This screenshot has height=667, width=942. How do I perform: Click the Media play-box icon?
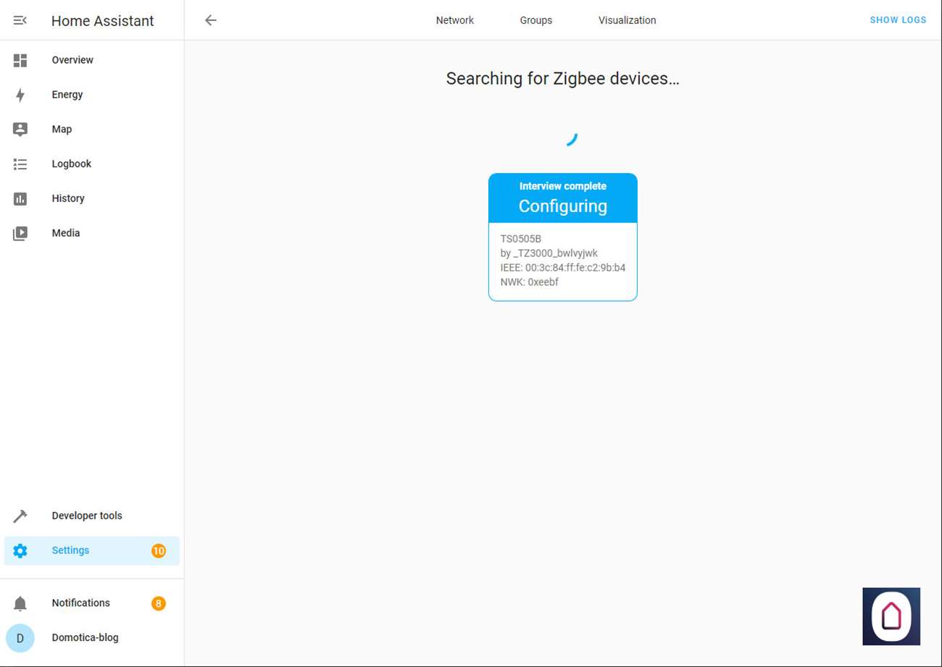click(20, 233)
